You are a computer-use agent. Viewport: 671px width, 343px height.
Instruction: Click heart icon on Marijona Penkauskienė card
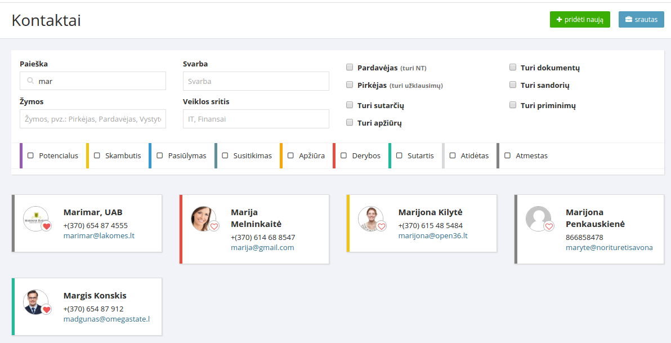click(x=549, y=226)
